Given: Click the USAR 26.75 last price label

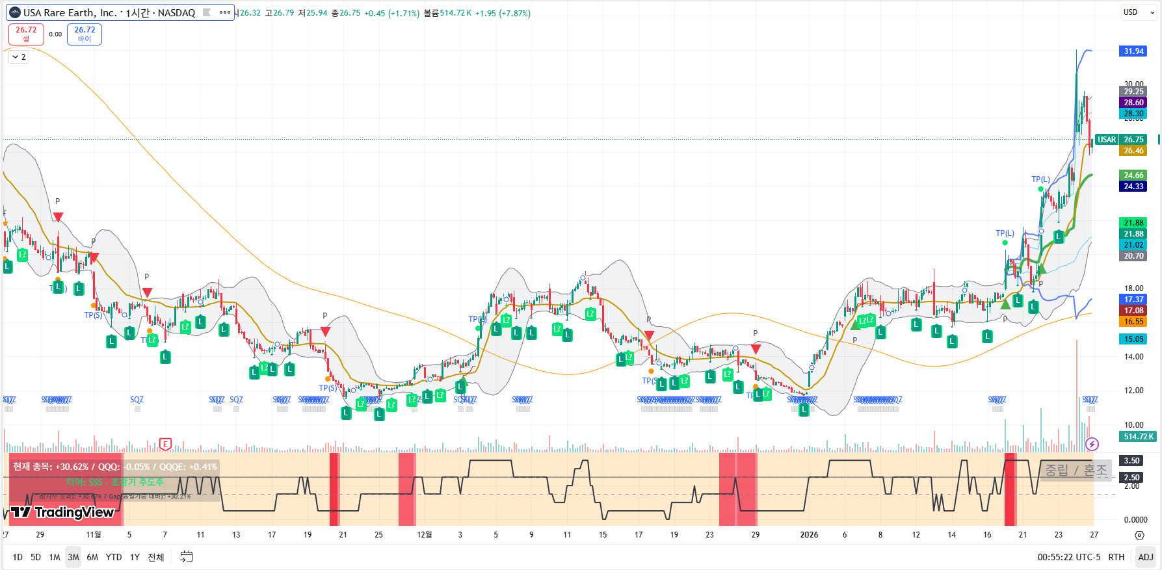Looking at the screenshot, I should pyautogui.click(x=1121, y=140).
